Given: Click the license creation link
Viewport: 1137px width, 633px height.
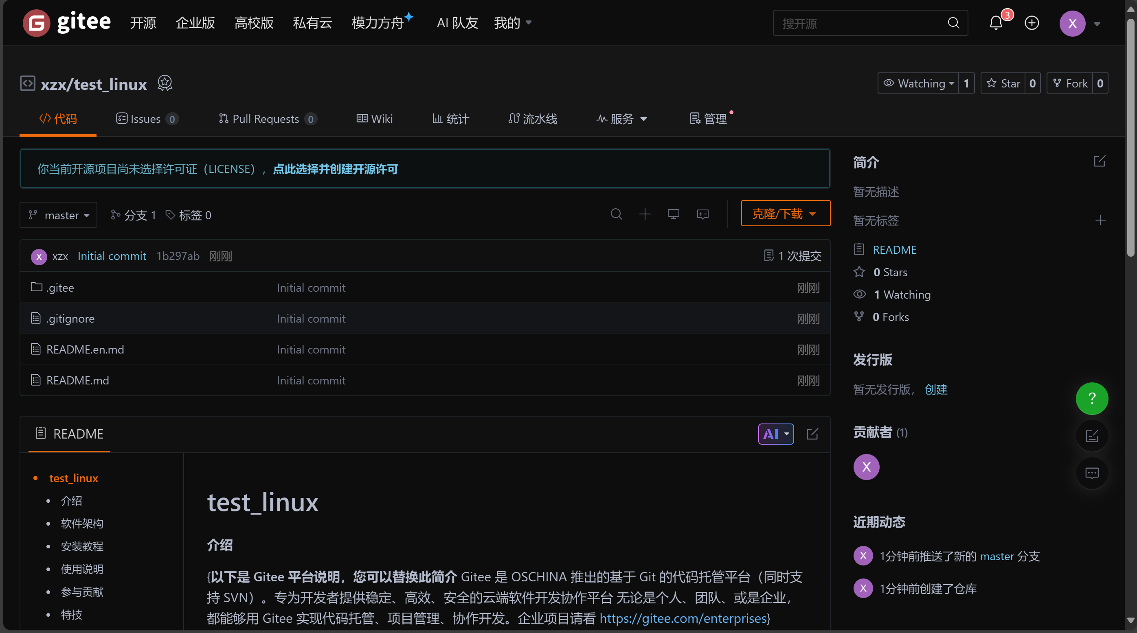Looking at the screenshot, I should pos(336,169).
